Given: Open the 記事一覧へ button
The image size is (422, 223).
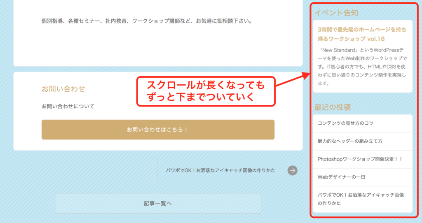Looking at the screenshot, I should pyautogui.click(x=158, y=203).
